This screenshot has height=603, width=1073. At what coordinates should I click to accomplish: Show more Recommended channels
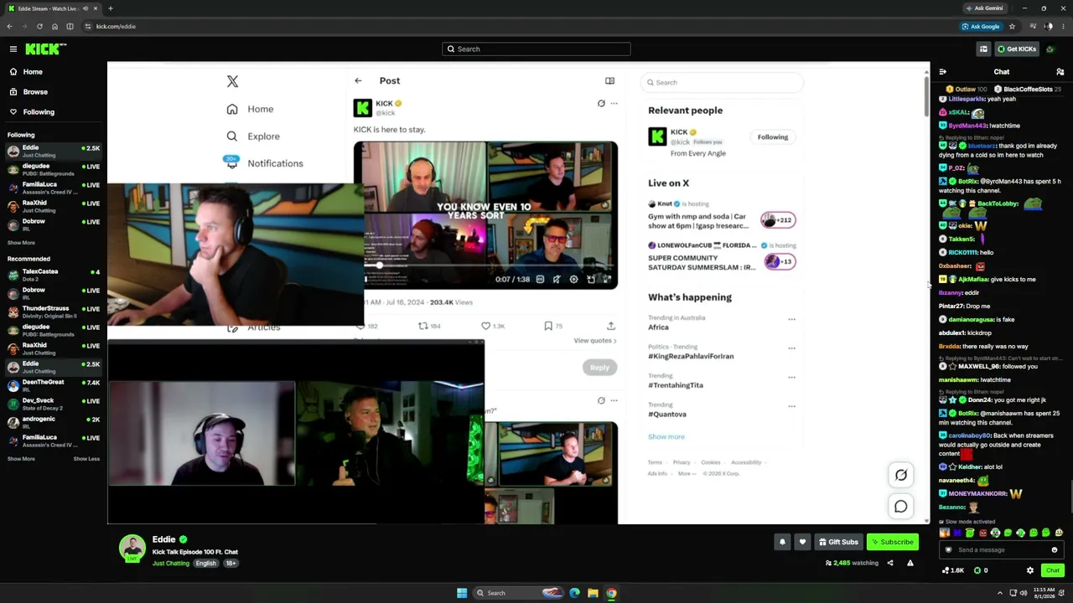tap(21, 459)
